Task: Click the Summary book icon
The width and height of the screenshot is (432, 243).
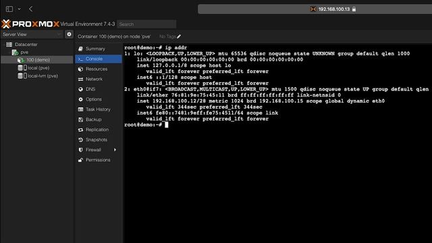Action: [80, 49]
